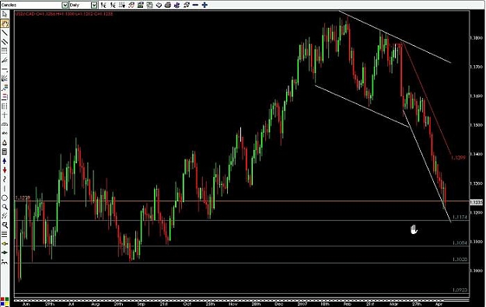Click the printer icon in top toolbar
Image resolution: width=486 pixels, height=307 pixels.
coord(168,5)
